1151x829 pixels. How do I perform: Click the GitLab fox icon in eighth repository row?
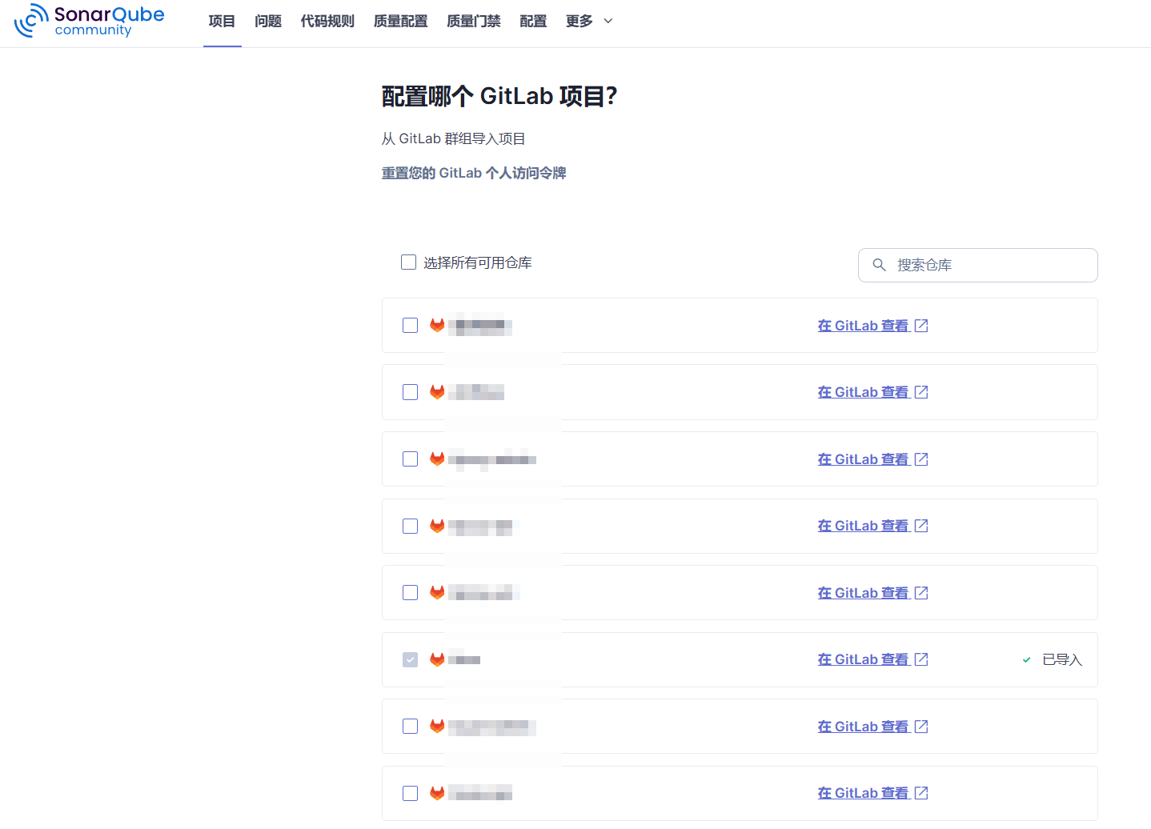pos(437,793)
